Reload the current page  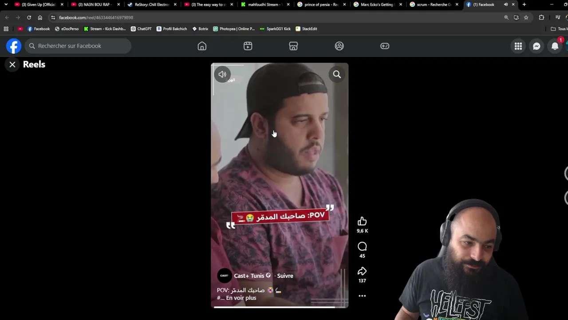29,17
